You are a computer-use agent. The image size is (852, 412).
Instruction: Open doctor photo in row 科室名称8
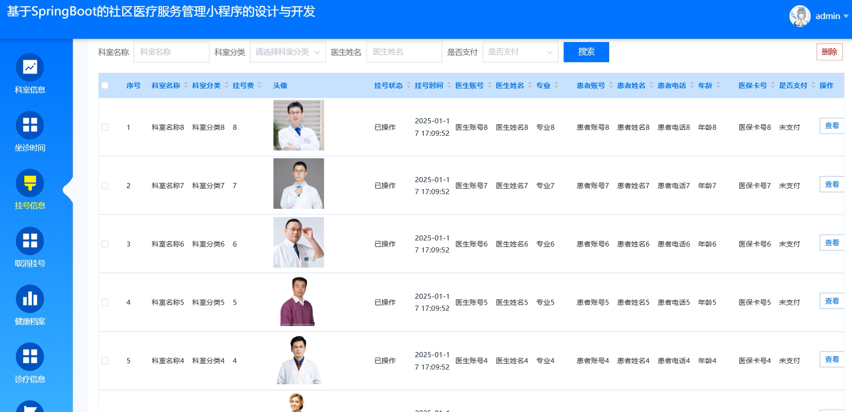click(298, 125)
